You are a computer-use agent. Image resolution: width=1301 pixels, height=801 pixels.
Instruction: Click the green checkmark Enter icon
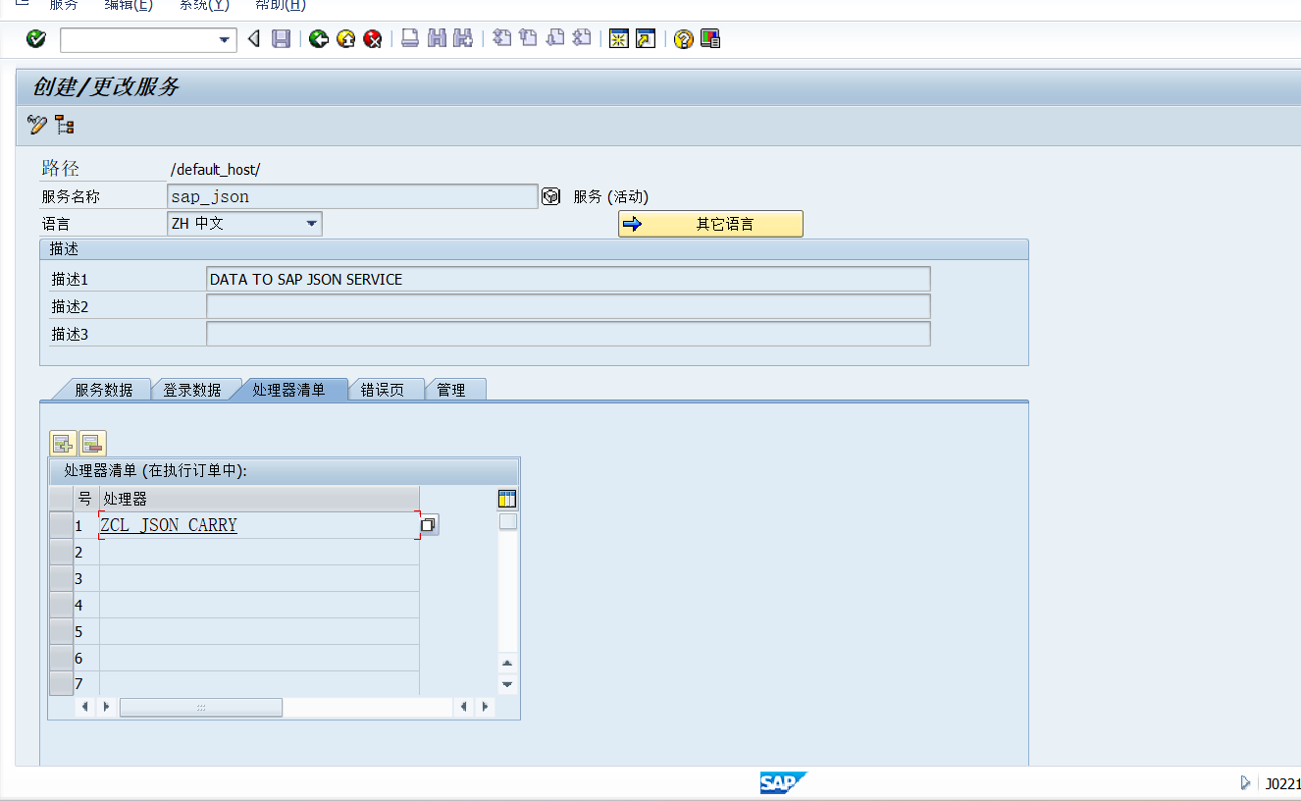pyautogui.click(x=36, y=39)
